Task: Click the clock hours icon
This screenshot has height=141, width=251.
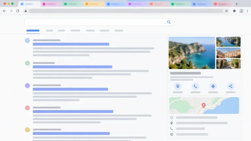Action: tap(172, 117)
